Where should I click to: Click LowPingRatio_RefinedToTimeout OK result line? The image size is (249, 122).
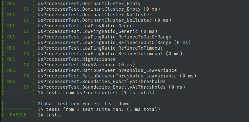click(x=110, y=54)
